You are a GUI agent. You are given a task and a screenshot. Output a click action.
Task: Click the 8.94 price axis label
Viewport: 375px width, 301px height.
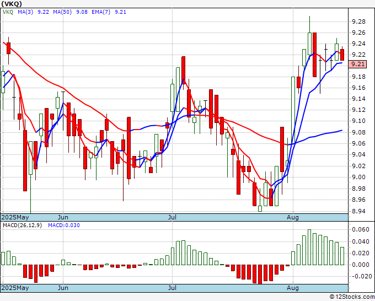click(x=359, y=211)
